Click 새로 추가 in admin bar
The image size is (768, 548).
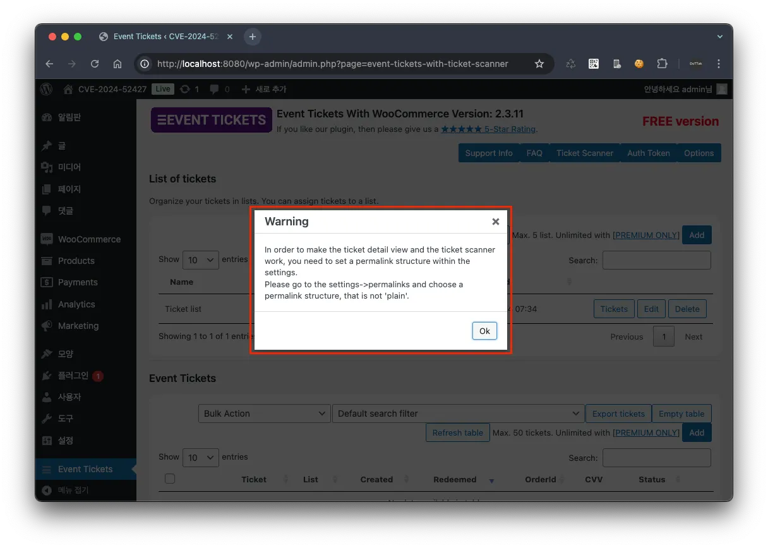tap(265, 89)
